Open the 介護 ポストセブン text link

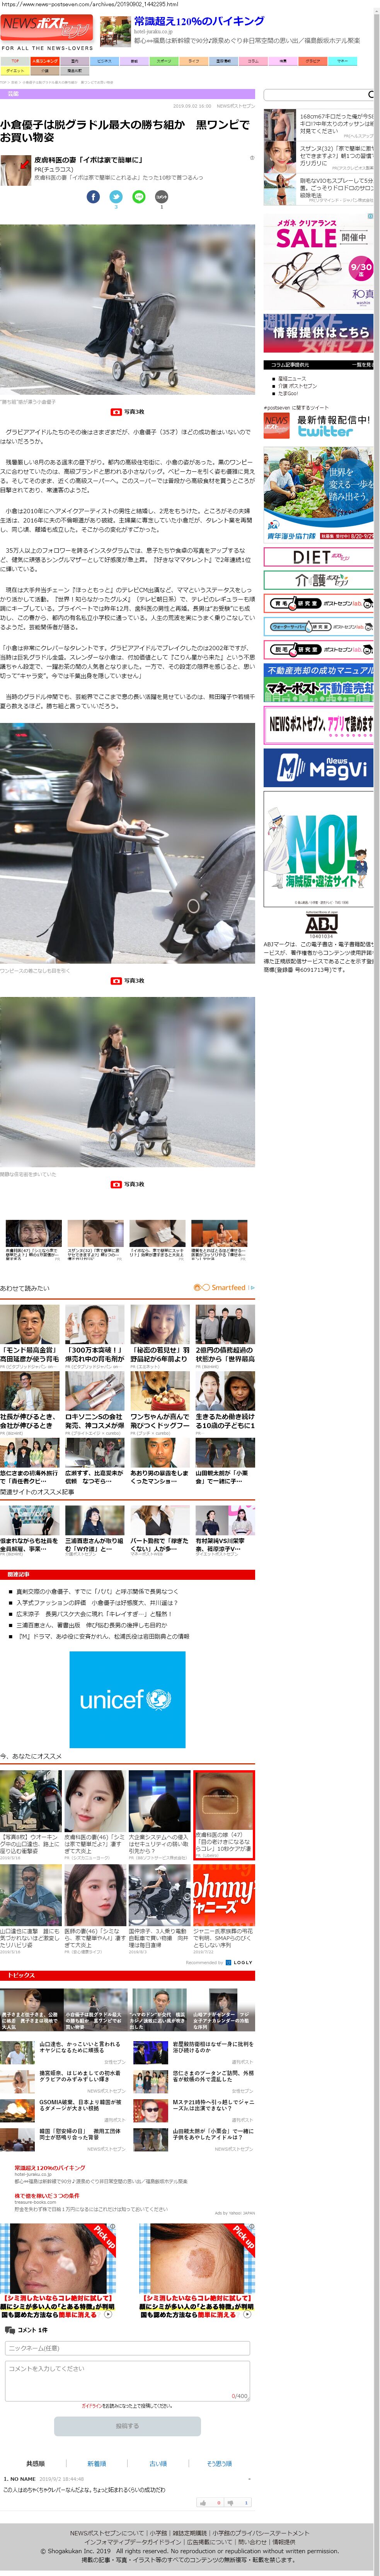[x=298, y=386]
